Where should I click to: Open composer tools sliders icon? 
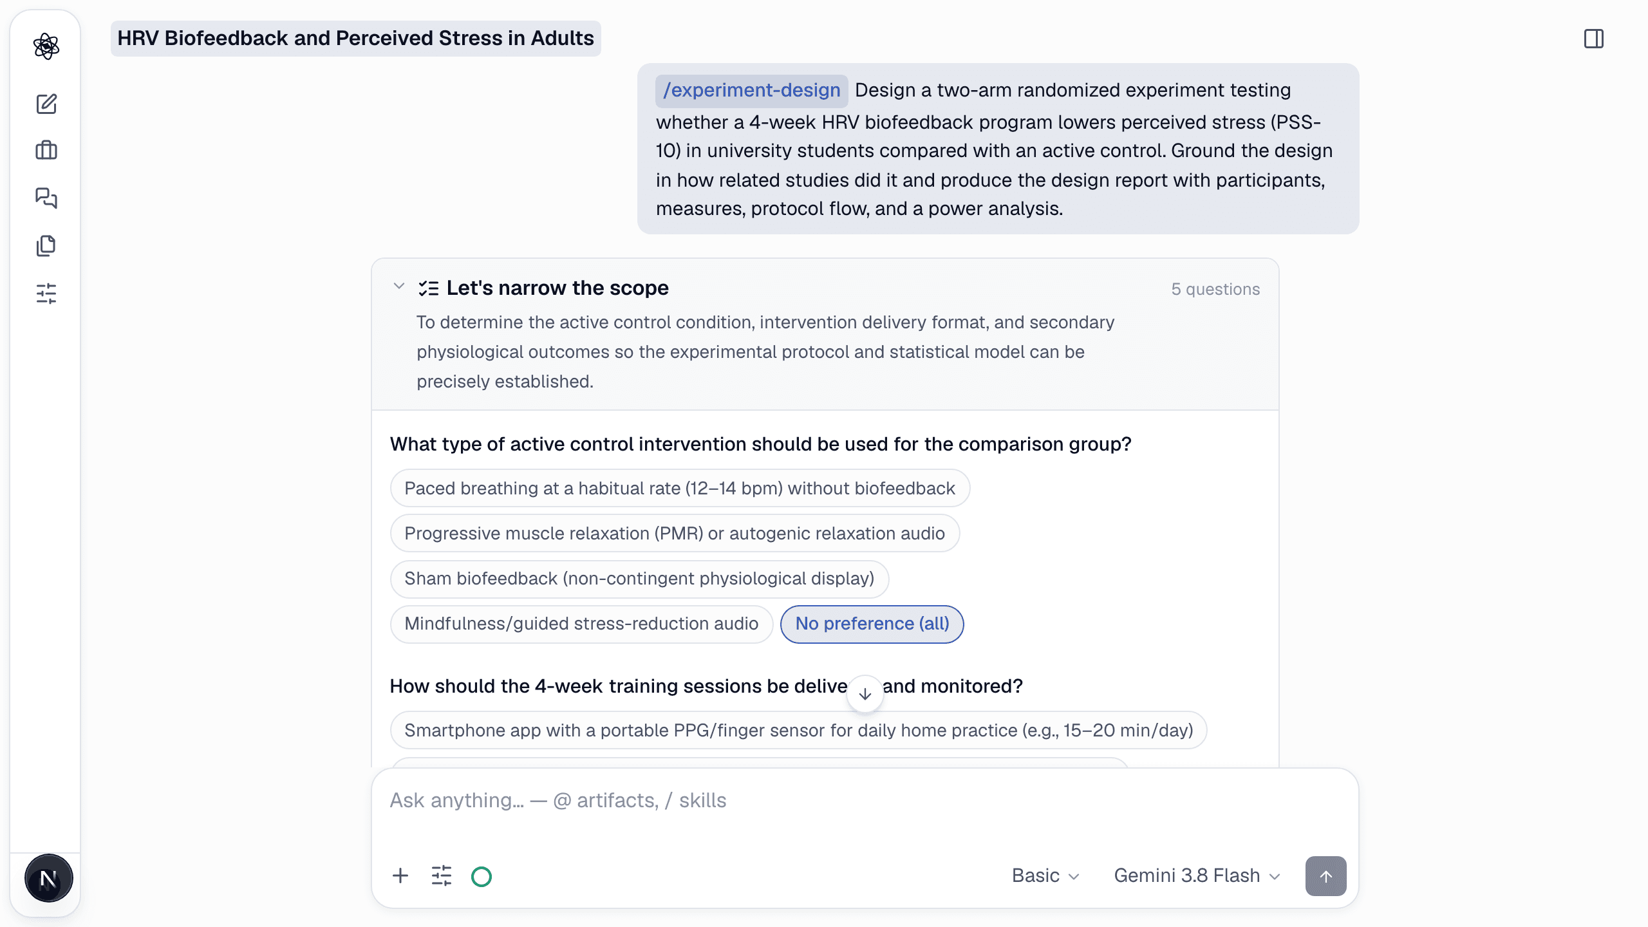click(x=442, y=876)
